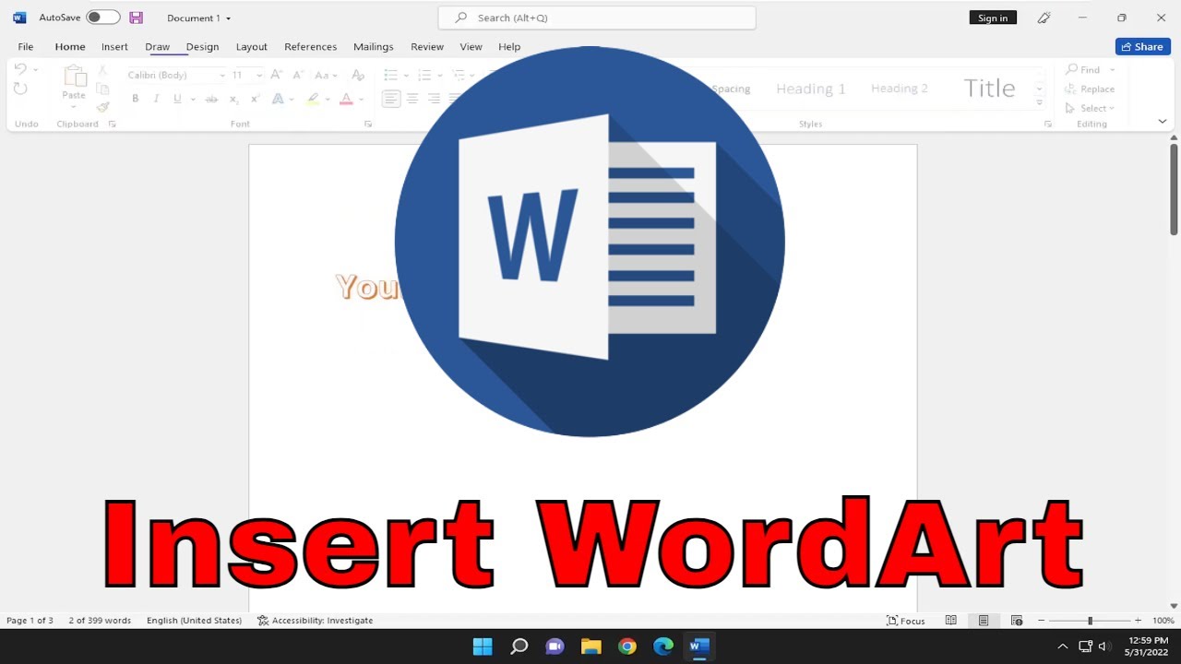This screenshot has width=1181, height=664.
Task: Switch to the Draw tab
Action: (x=158, y=47)
